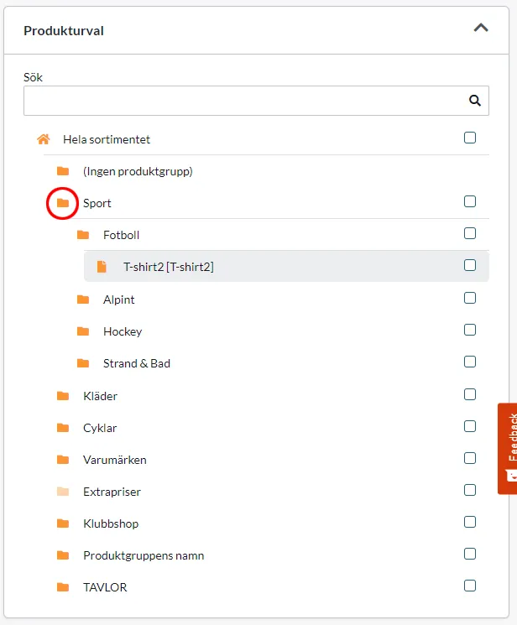This screenshot has width=517, height=625.
Task: Select the Strand & Bad label
Action: (137, 363)
